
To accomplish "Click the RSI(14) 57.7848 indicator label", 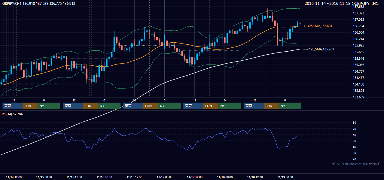I will tap(13, 114).
